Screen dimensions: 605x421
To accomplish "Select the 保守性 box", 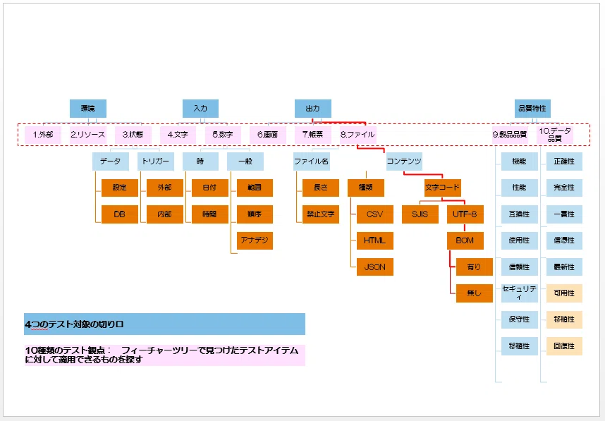I will [520, 319].
